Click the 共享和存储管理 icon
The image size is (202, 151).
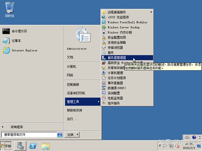[104, 68]
